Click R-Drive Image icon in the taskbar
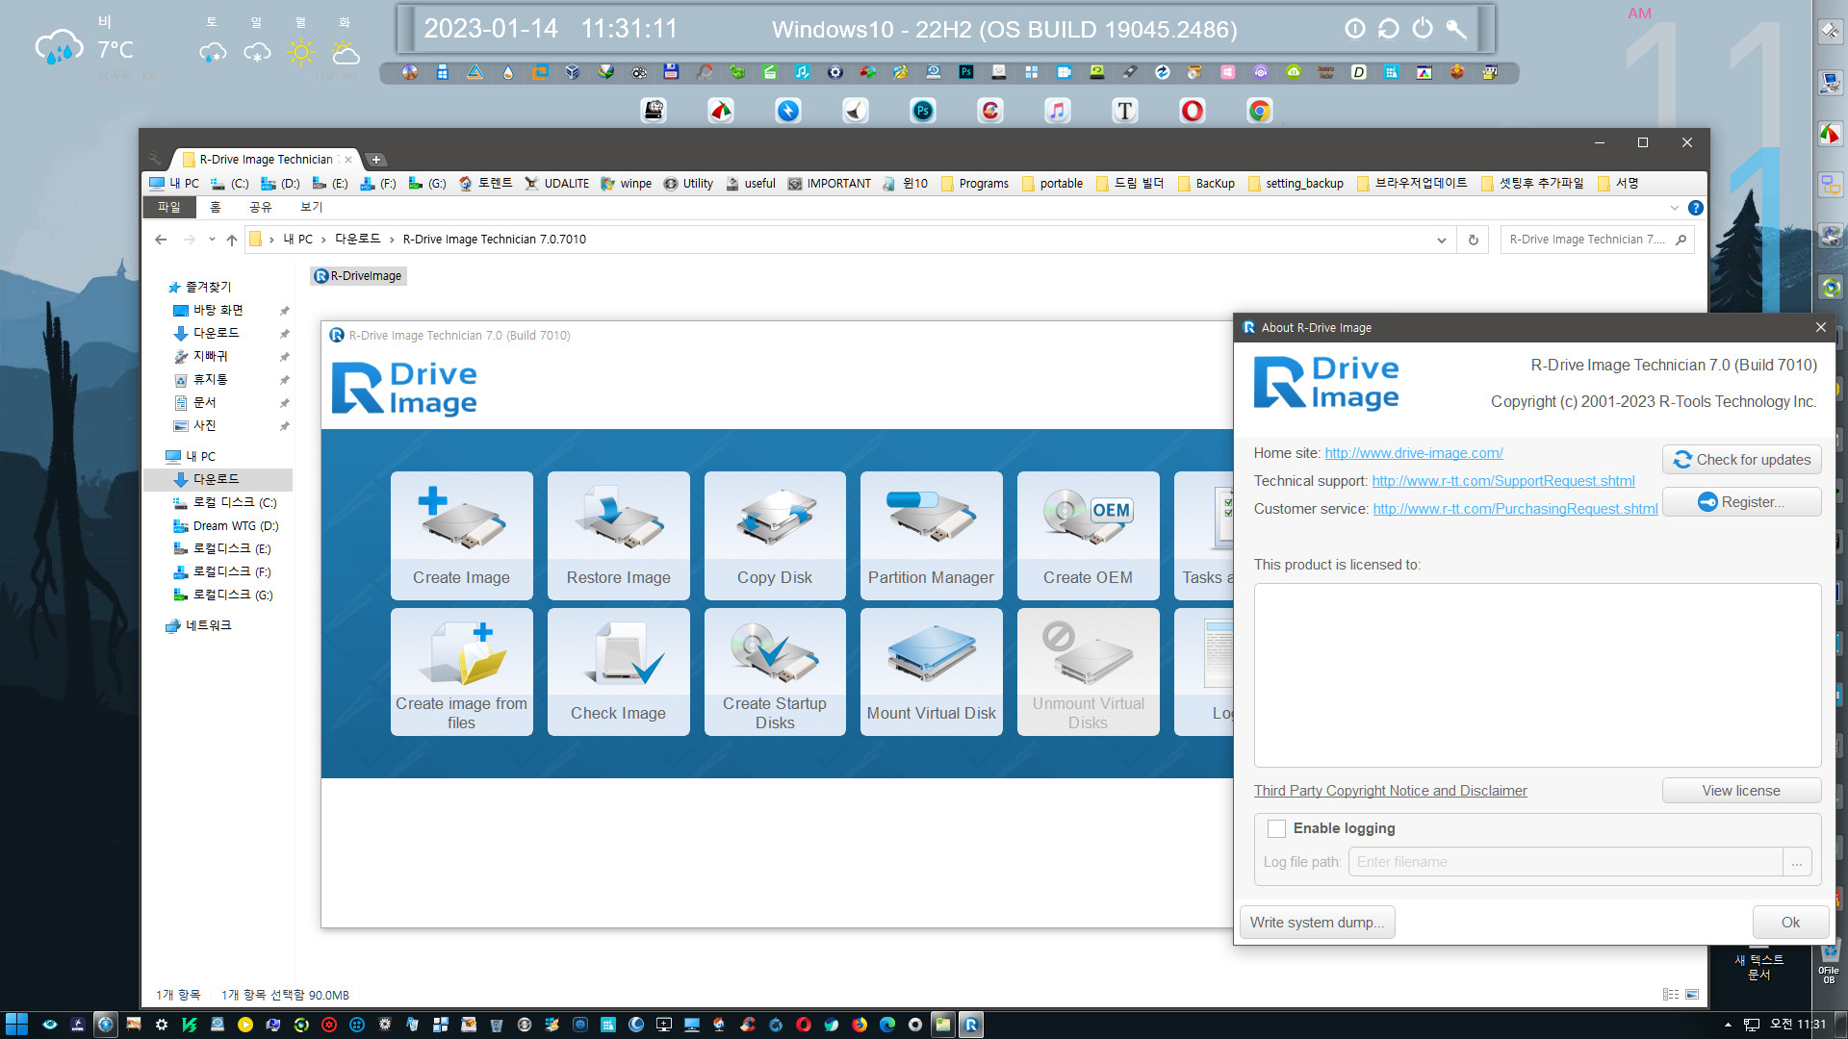 tap(970, 1025)
